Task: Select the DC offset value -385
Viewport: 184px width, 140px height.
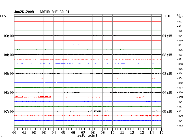Action: pyautogui.click(x=180, y=69)
